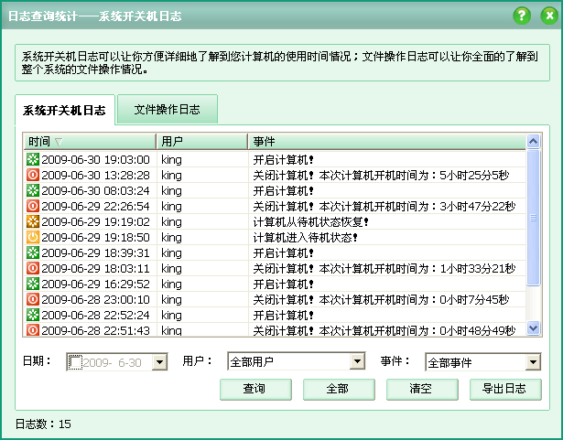Click the resume-from-standby icon at 2009-06-29 19:19:02
Screen dimensions: 563x440
tap(33, 221)
